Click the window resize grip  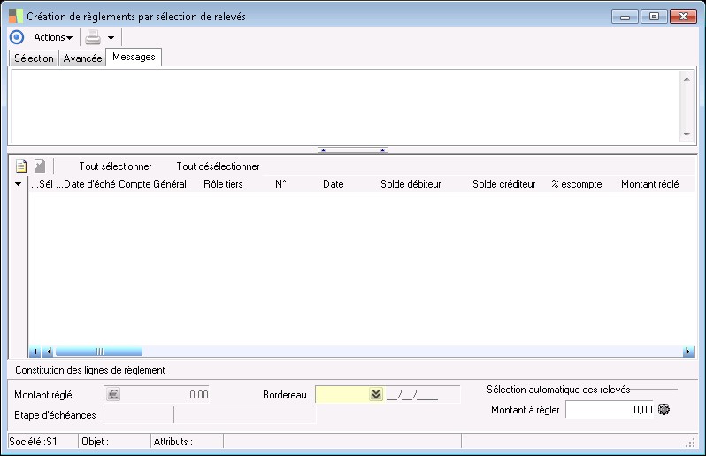[x=690, y=444]
